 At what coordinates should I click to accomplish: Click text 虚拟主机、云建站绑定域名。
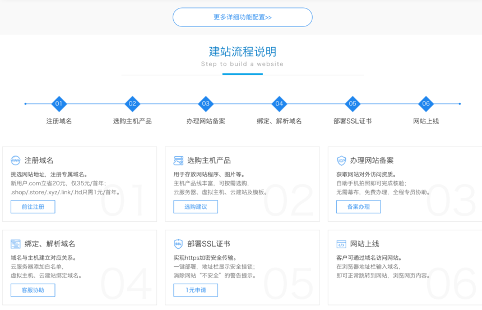[47, 276]
